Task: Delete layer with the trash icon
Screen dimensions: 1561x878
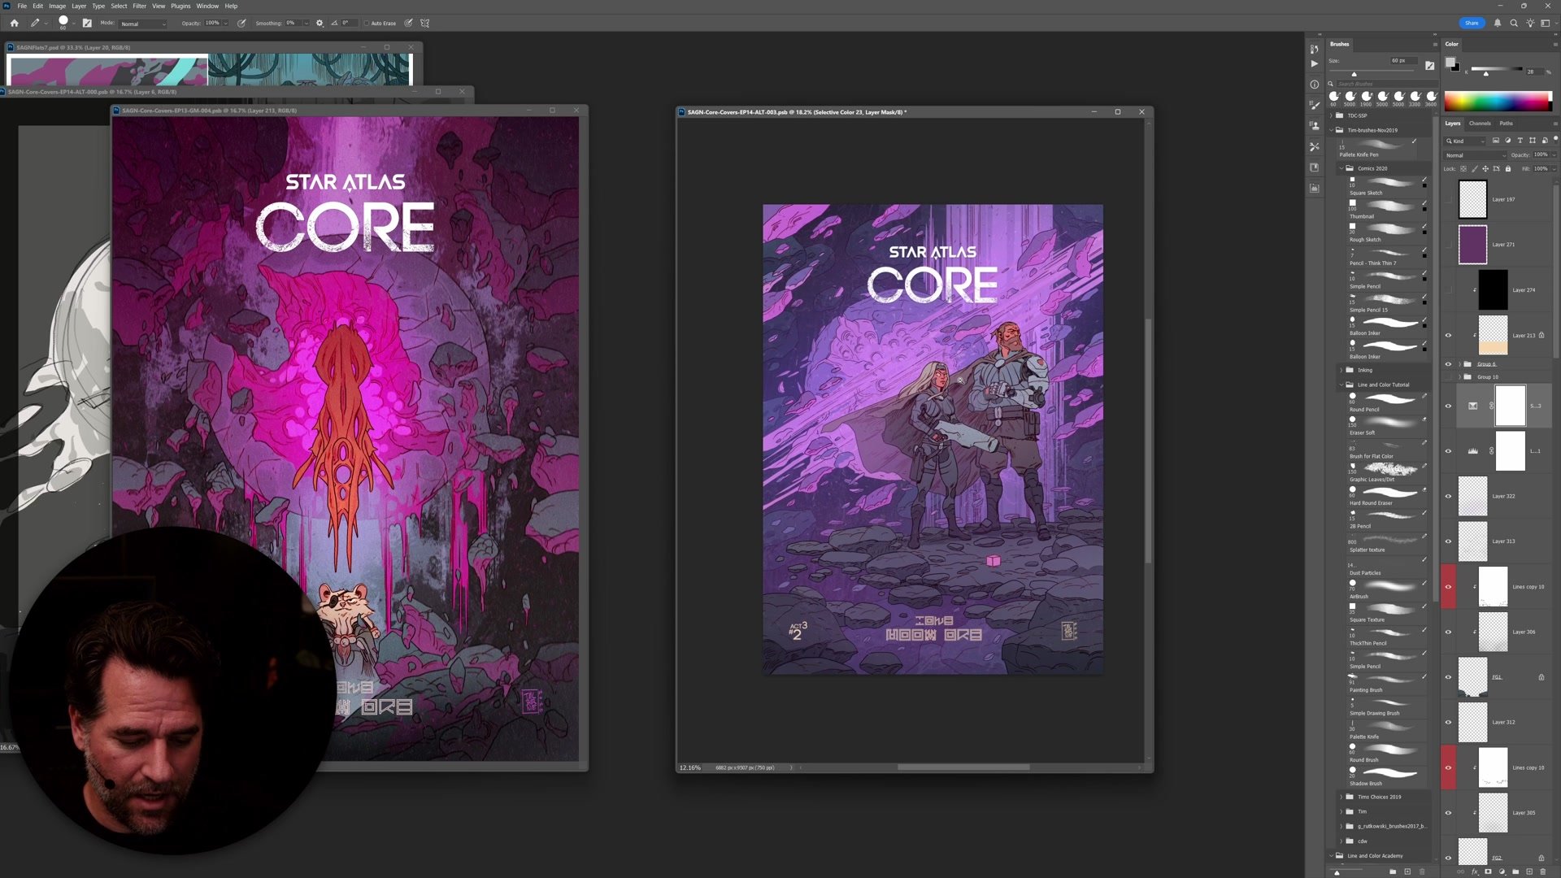Action: coord(1542,871)
